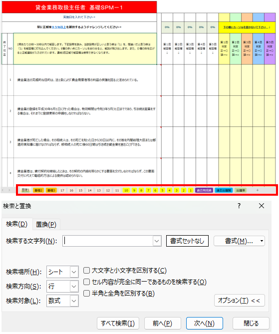This screenshot has height=334, width=279.
Task: Select question 3 text cell
Action: (85, 142)
